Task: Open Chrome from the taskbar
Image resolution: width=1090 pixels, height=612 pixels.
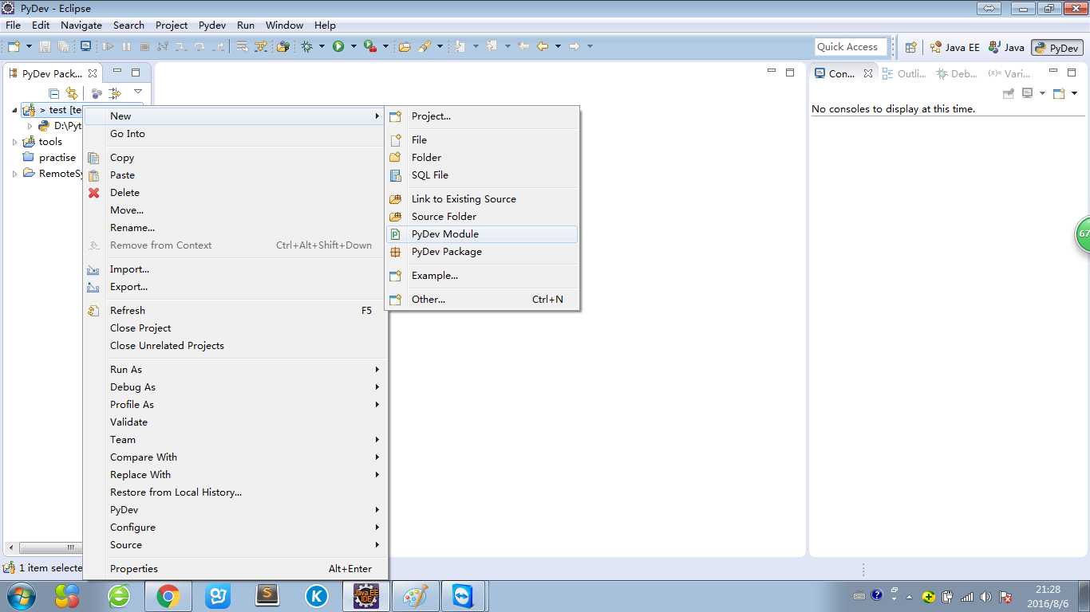Action: [168, 596]
